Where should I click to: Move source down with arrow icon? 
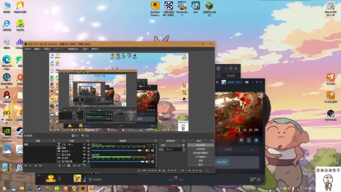[79, 166]
